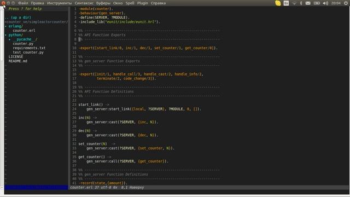Open the Правка menu
350x197 pixels.
(37, 3)
